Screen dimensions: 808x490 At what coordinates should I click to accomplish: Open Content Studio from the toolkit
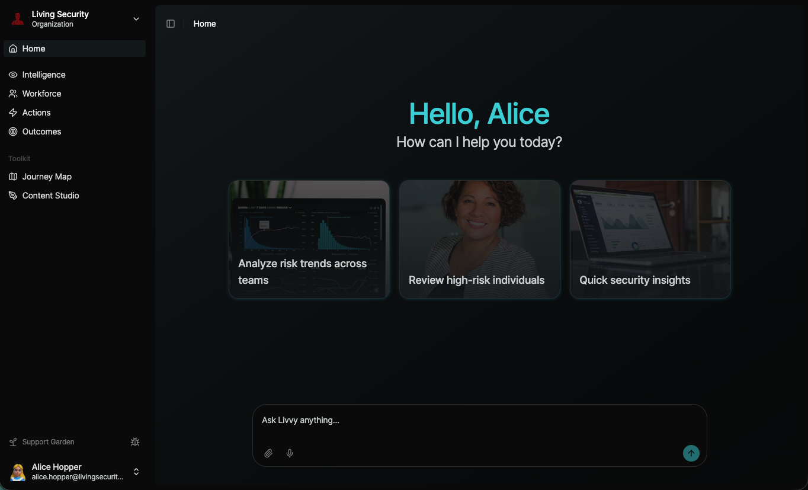click(50, 196)
